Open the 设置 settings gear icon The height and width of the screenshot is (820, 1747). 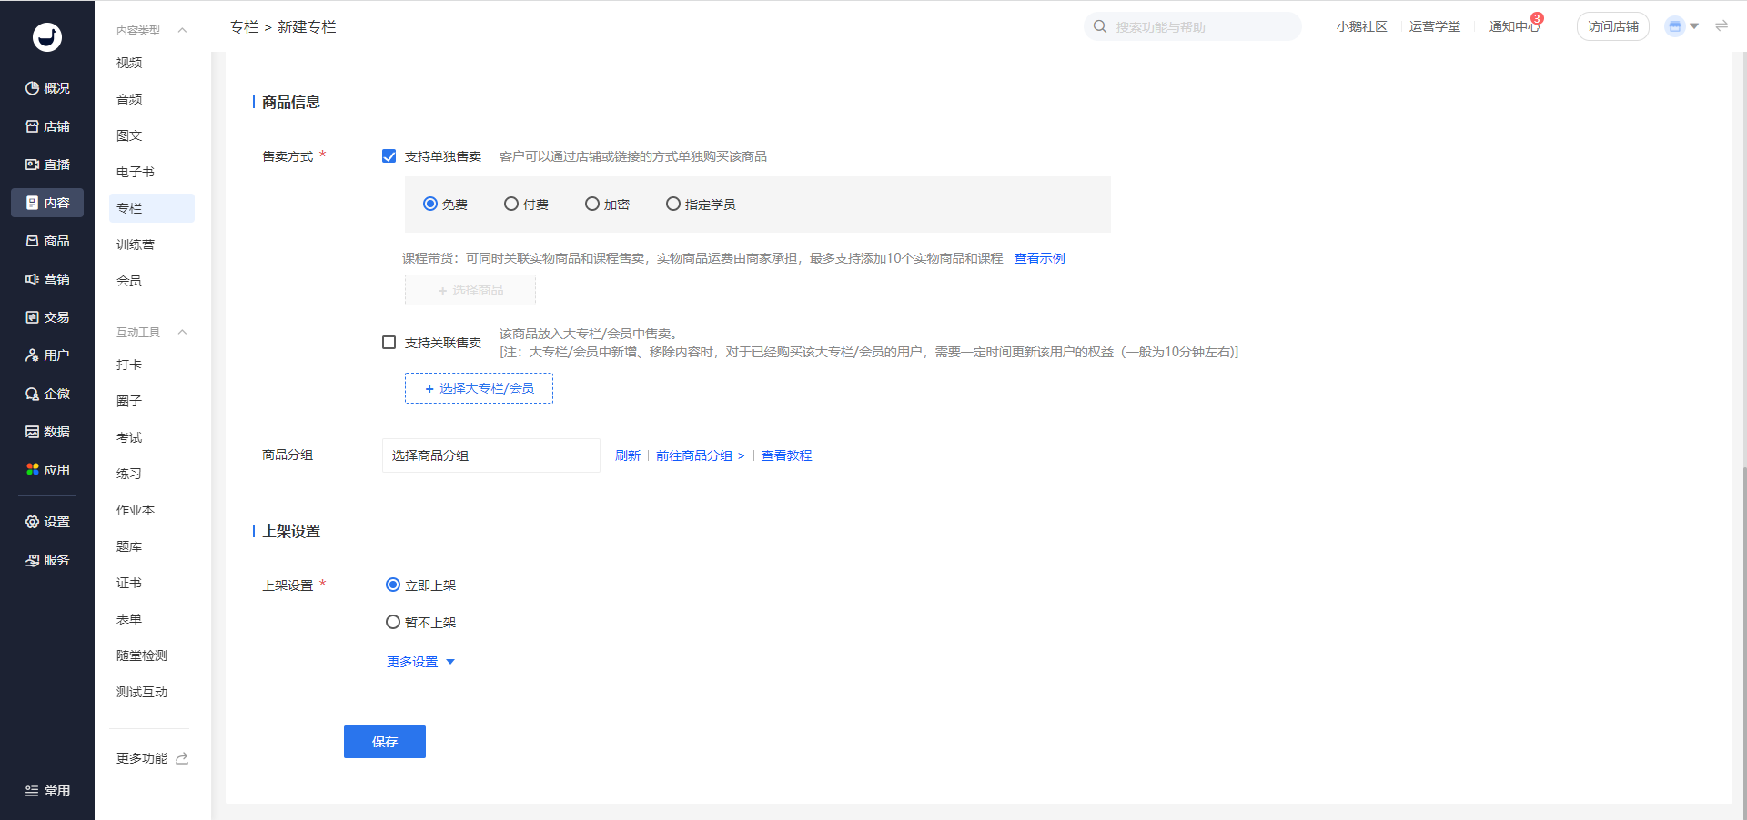(33, 522)
